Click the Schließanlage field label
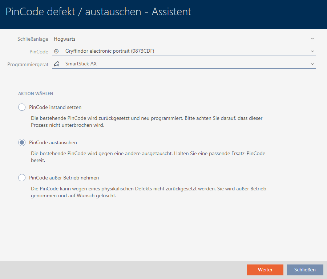 (x=33, y=39)
